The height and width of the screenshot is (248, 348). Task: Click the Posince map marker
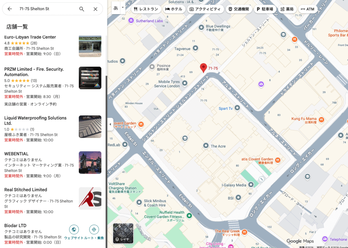pyautogui.click(x=152, y=67)
